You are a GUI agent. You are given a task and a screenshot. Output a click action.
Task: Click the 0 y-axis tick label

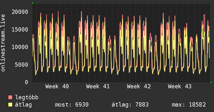(x=26, y=82)
